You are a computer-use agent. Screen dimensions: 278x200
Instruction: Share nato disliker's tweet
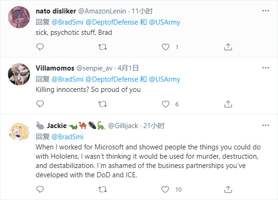pyautogui.click(x=228, y=47)
